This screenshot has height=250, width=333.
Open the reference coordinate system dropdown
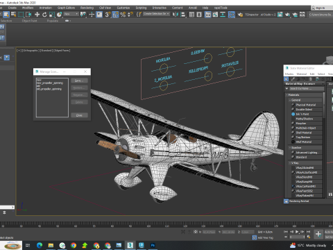[71, 14]
